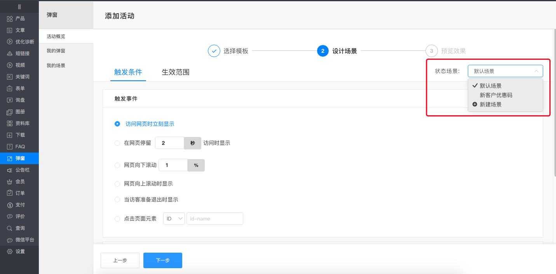The height and width of the screenshot is (274, 556).
Task: Open the ID selector dropdown beside 点击页面元素
Action: point(174,219)
